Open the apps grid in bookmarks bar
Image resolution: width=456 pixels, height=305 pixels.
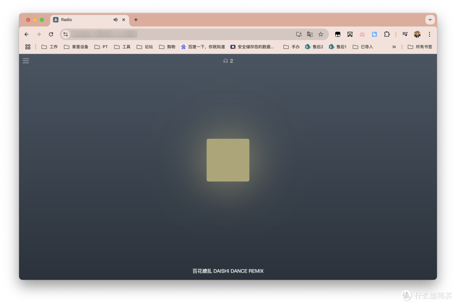(28, 47)
